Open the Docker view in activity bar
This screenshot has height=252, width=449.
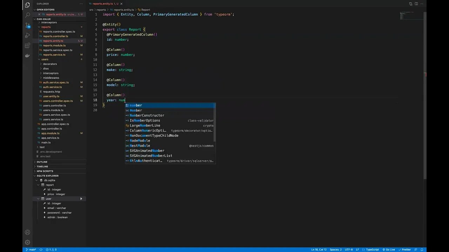[x=27, y=56]
